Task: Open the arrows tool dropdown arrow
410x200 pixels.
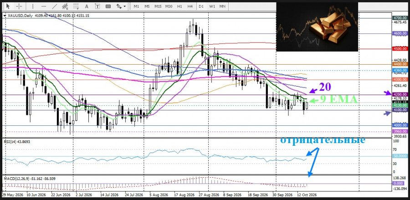Action: click(125, 6)
